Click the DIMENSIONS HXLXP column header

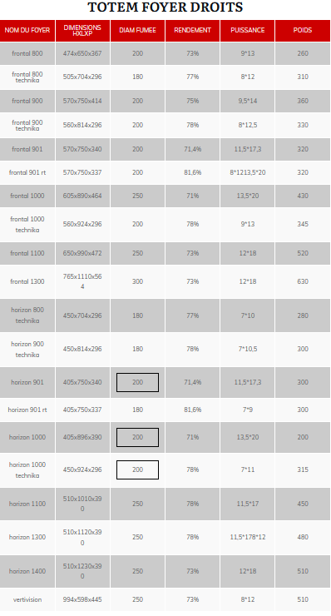click(x=82, y=30)
